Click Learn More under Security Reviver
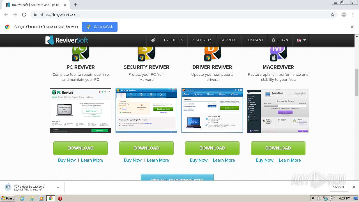The width and height of the screenshot is (359, 202). pyautogui.click(x=158, y=160)
